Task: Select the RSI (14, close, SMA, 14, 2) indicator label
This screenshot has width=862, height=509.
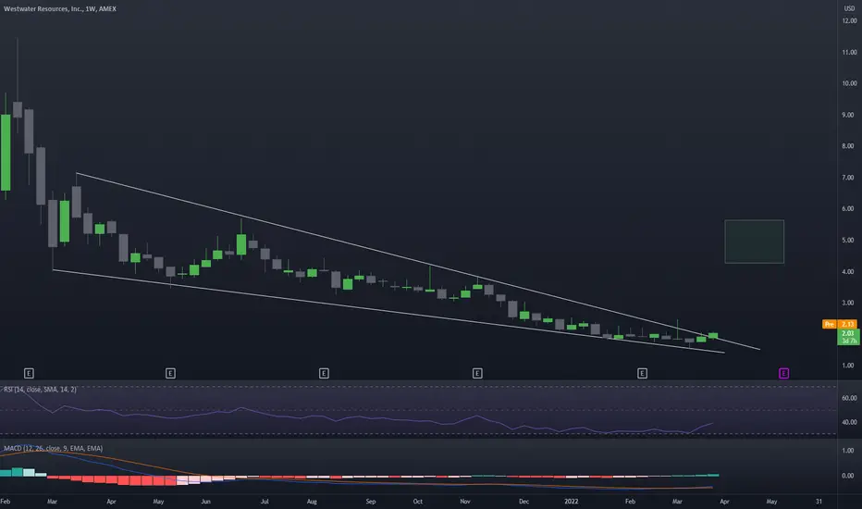Action: pos(40,389)
